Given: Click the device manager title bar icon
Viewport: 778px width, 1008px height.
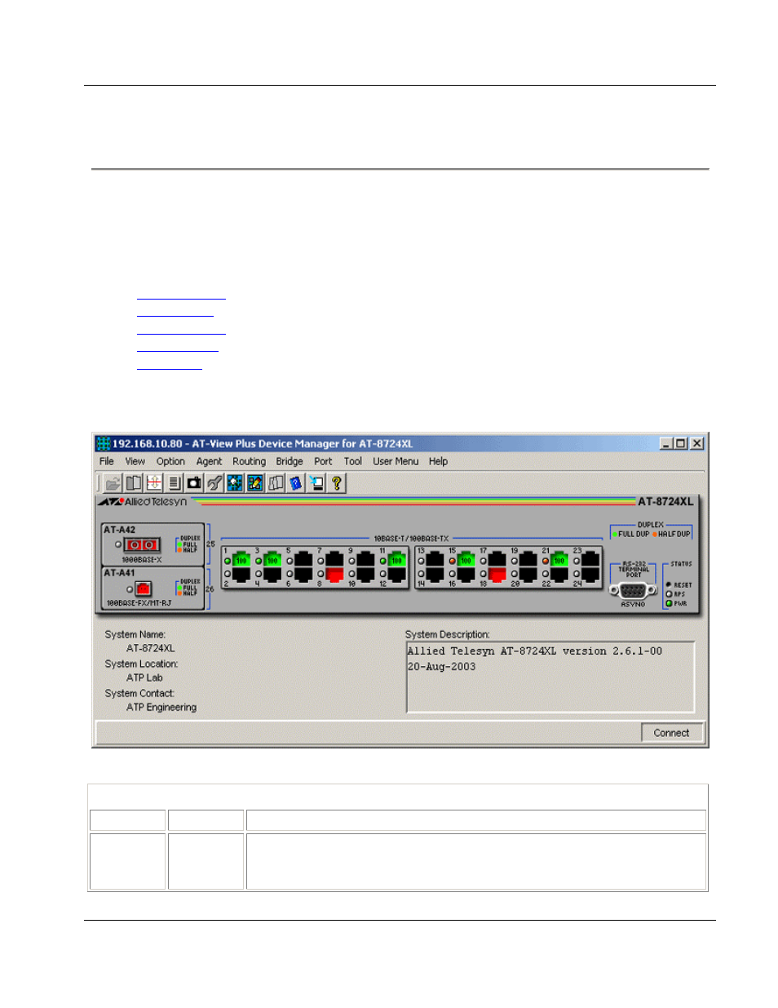Looking at the screenshot, I should (104, 443).
